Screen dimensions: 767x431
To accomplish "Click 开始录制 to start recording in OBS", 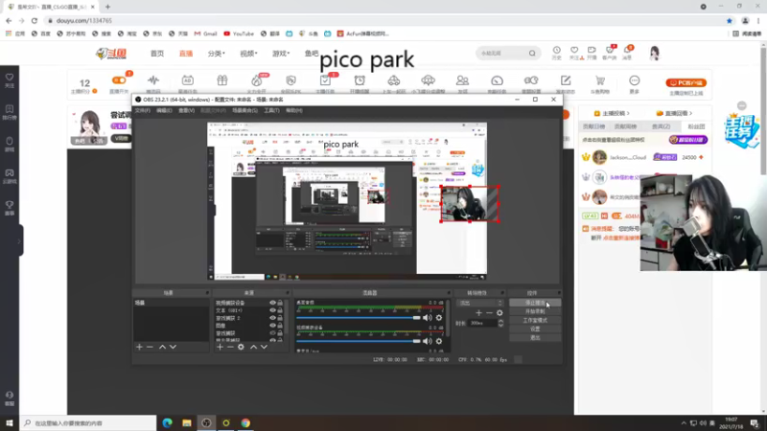I will pos(535,312).
